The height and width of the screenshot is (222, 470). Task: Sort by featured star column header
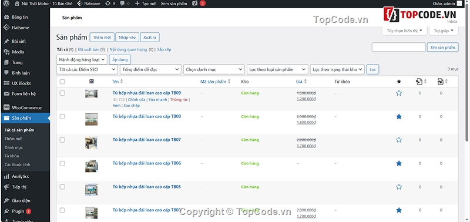[x=399, y=82]
